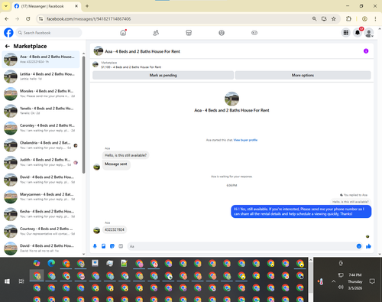Open the Kesha conversation
The width and height of the screenshot is (382, 302).
click(40, 214)
